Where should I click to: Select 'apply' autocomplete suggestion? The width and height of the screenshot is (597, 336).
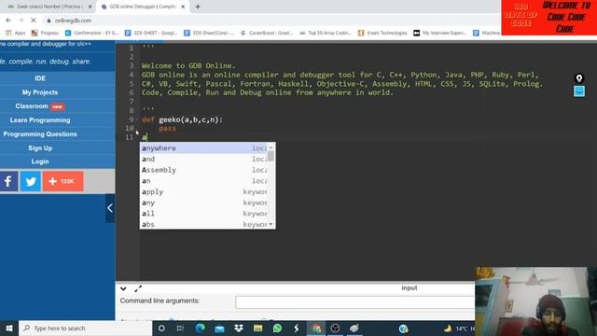point(204,192)
